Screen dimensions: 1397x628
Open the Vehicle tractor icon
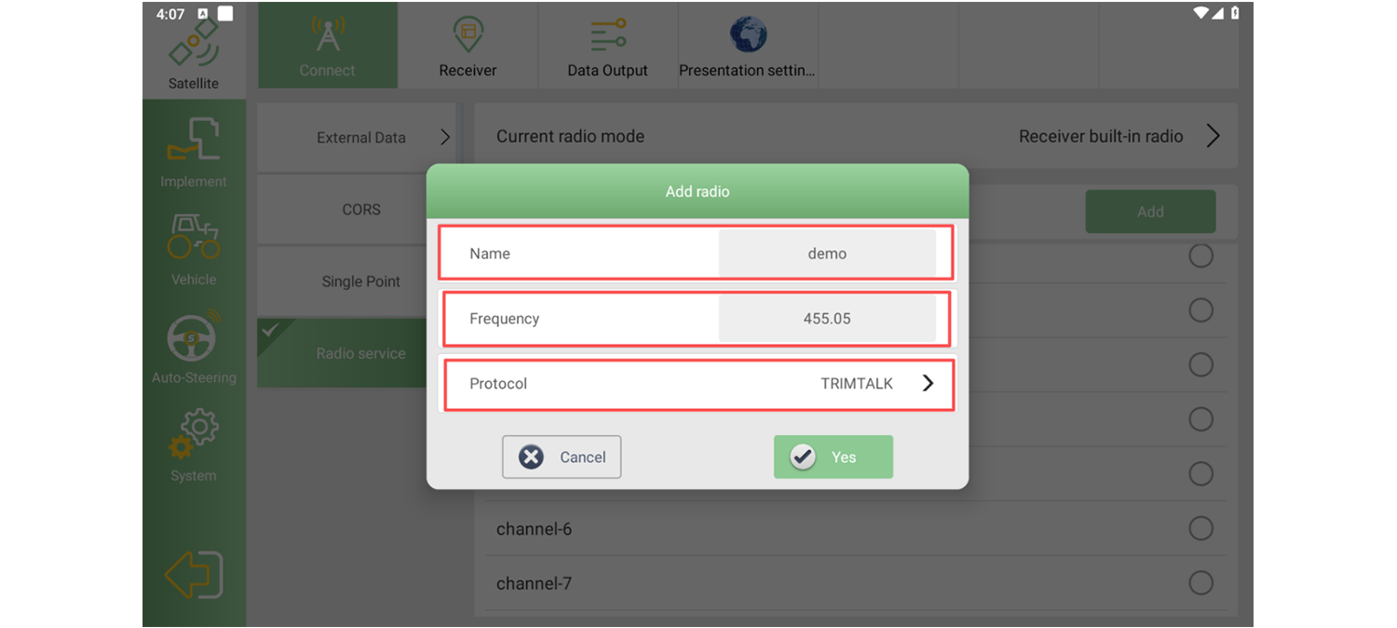194,237
